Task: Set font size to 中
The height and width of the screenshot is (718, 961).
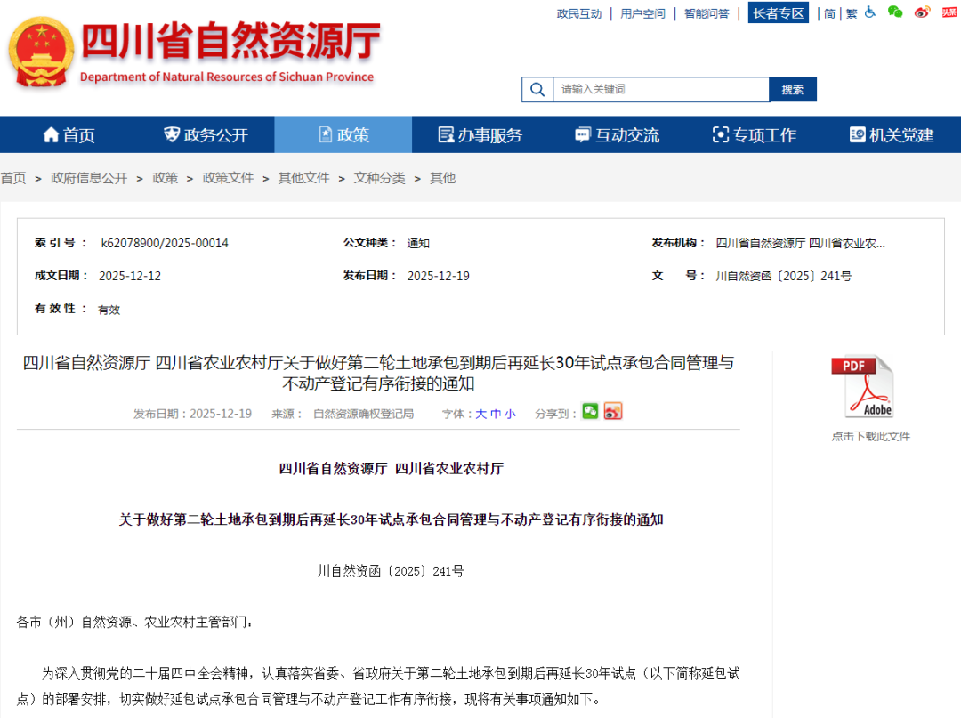Action: (x=496, y=414)
